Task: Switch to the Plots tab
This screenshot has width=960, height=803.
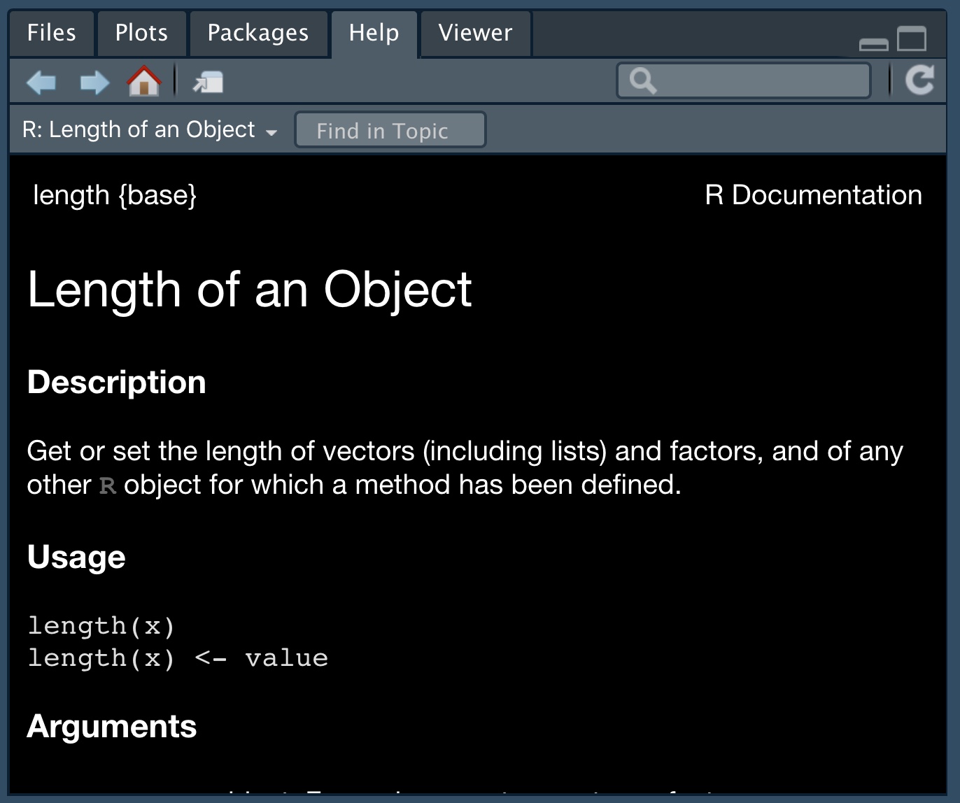Action: [x=141, y=33]
